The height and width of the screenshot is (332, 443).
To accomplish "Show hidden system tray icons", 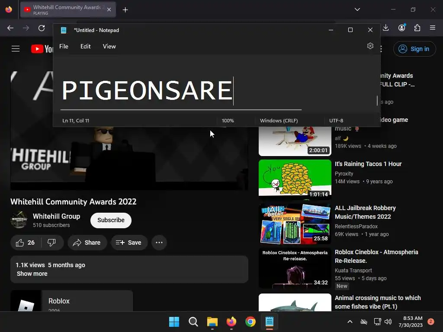I will (350, 322).
